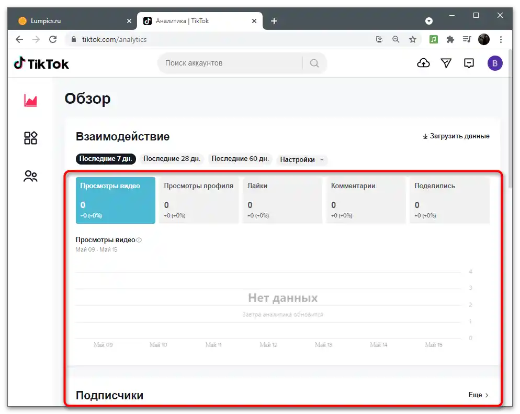520x414 pixels.
Task: Click Загрузить данные link
Action: pyautogui.click(x=456, y=136)
